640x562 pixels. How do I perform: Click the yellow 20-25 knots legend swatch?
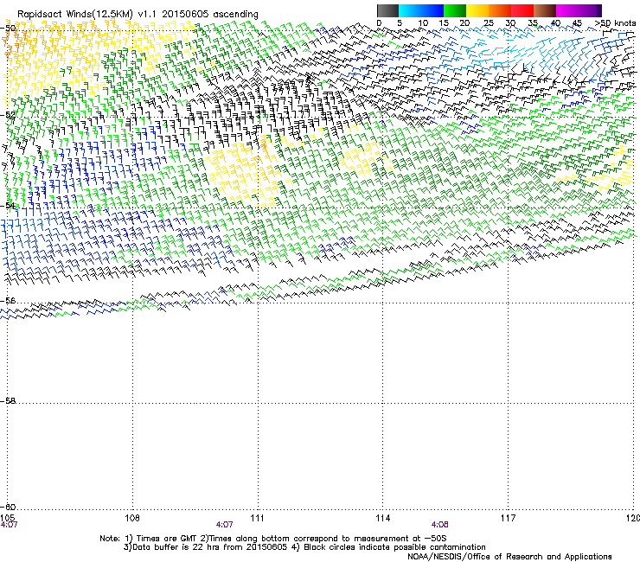[477, 10]
